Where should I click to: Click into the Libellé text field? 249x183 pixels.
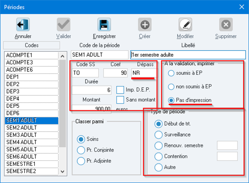click(x=188, y=55)
